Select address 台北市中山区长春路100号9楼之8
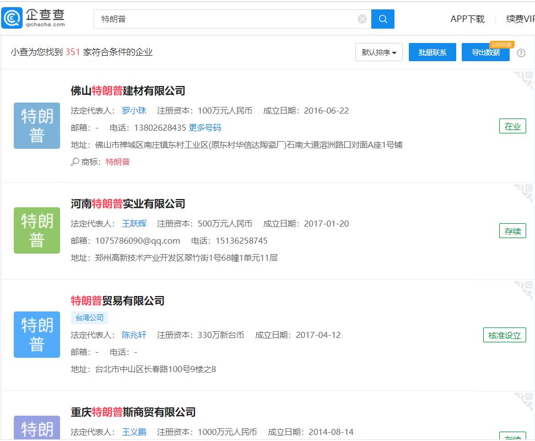 (x=155, y=369)
